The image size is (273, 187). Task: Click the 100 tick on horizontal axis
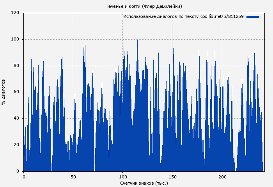123,176
